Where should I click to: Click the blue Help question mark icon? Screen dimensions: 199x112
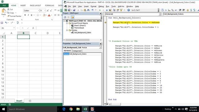[128, 10]
